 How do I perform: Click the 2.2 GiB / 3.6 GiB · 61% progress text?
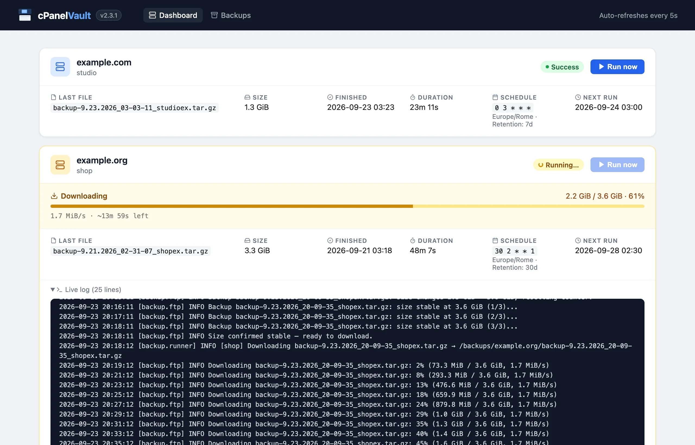pos(605,196)
